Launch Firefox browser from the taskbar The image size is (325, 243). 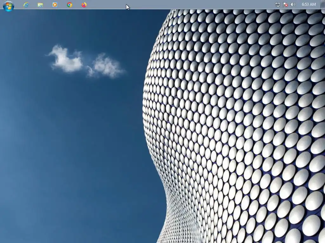[x=84, y=5]
